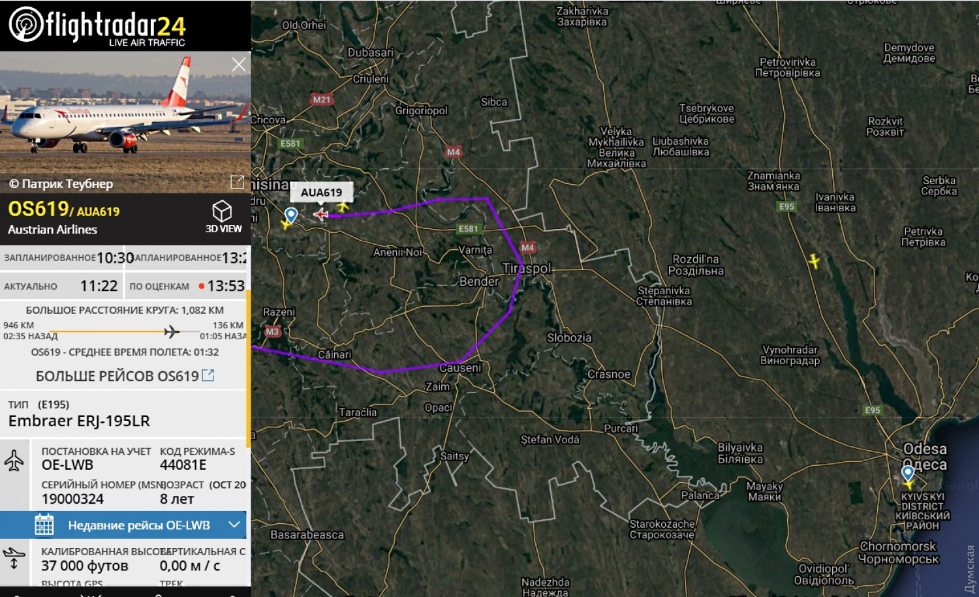
Task: Select yellow aircraft east of AUA619
Action: click(342, 207)
